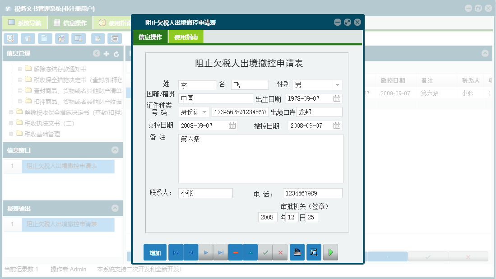The image size is (496, 279).
Task: Add a new node with the plus icon
Action: click(x=106, y=54)
